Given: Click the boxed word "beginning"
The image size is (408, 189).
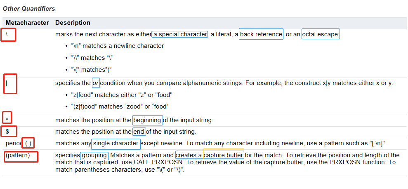Looking at the screenshot, I should coord(147,120).
